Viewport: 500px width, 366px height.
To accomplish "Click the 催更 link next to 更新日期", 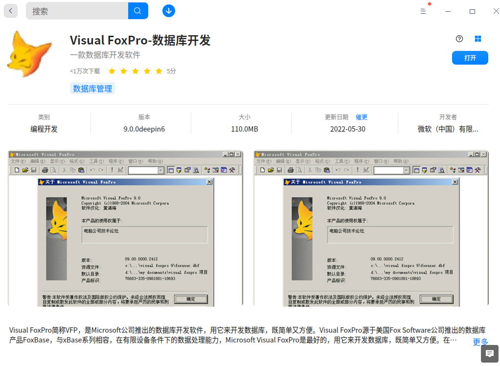I will click(362, 117).
